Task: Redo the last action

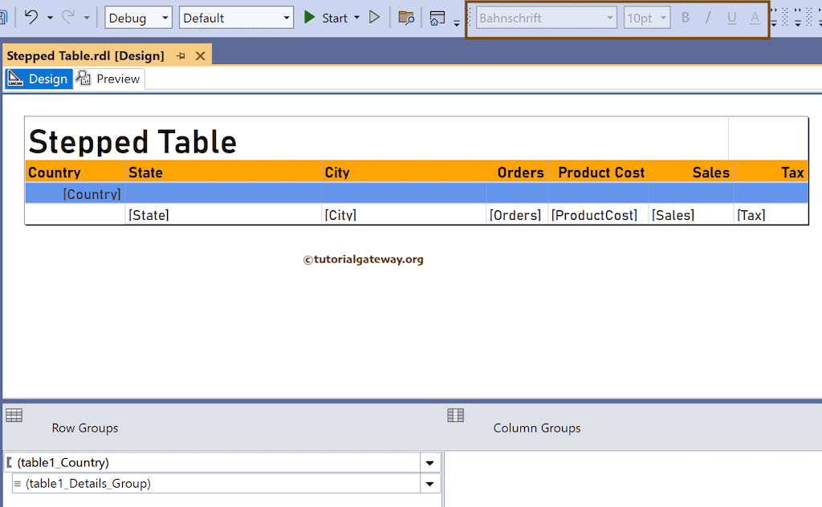Action: (69, 17)
